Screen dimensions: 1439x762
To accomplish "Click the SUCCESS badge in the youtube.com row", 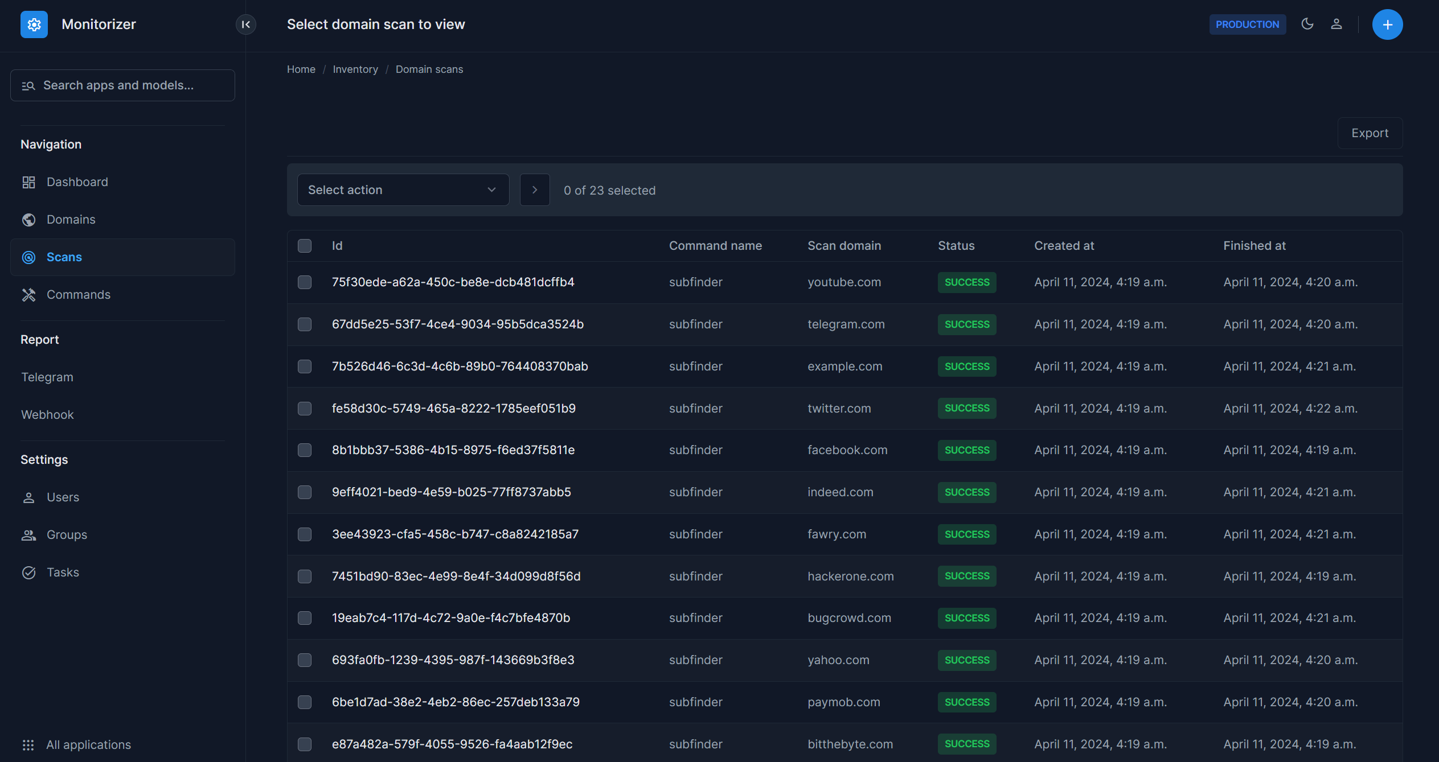I will [967, 282].
